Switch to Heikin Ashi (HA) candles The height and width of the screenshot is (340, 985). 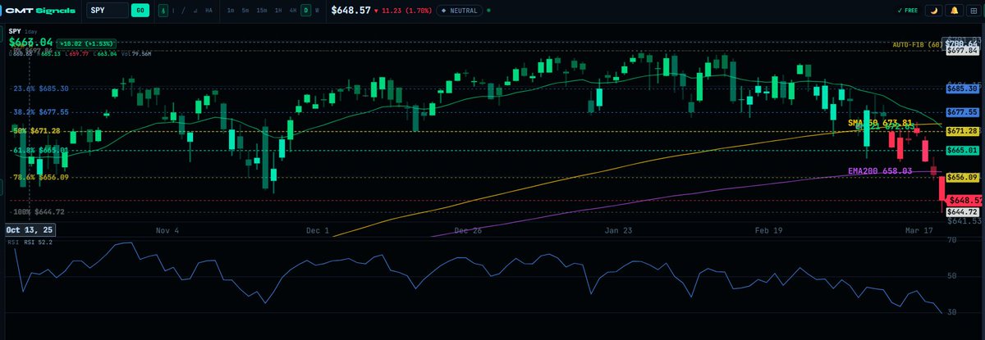[x=208, y=11]
